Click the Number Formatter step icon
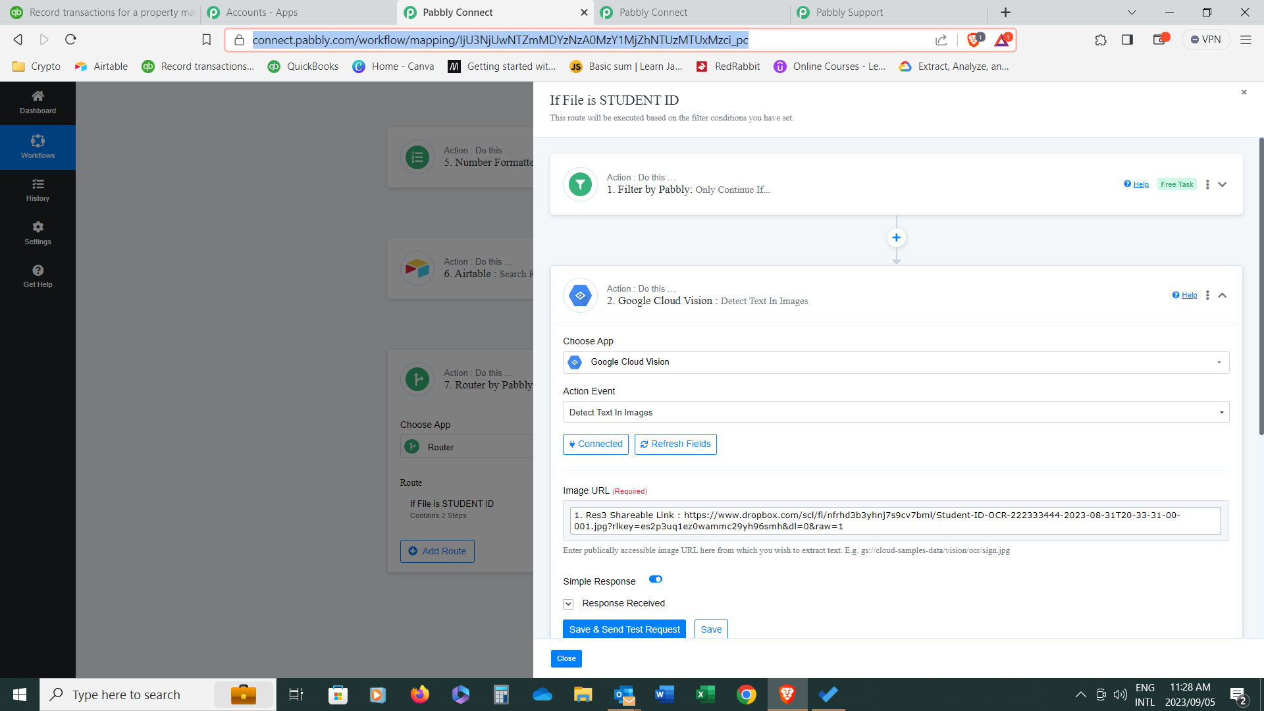The width and height of the screenshot is (1264, 711). 417,157
